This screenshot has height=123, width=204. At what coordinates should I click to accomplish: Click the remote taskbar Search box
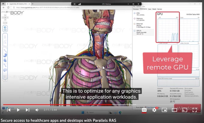[97, 113]
